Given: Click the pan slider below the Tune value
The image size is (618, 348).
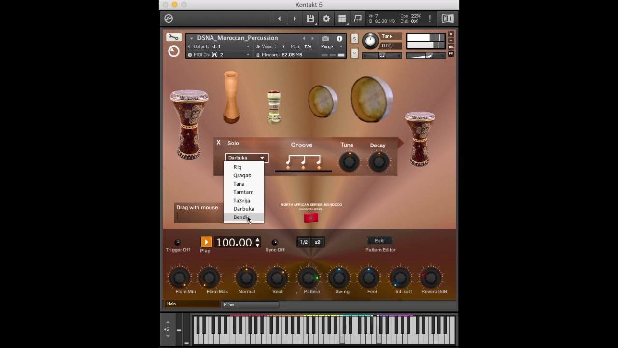Looking at the screenshot, I should coord(382,56).
